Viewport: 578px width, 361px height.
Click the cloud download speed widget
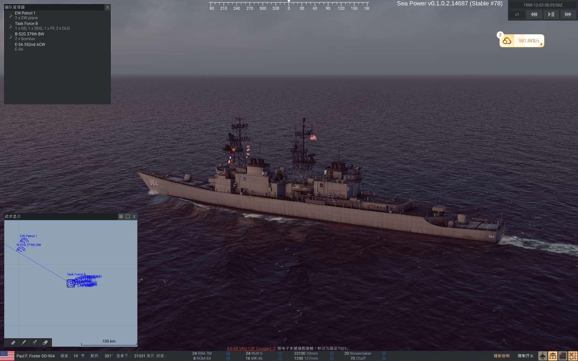(522, 41)
